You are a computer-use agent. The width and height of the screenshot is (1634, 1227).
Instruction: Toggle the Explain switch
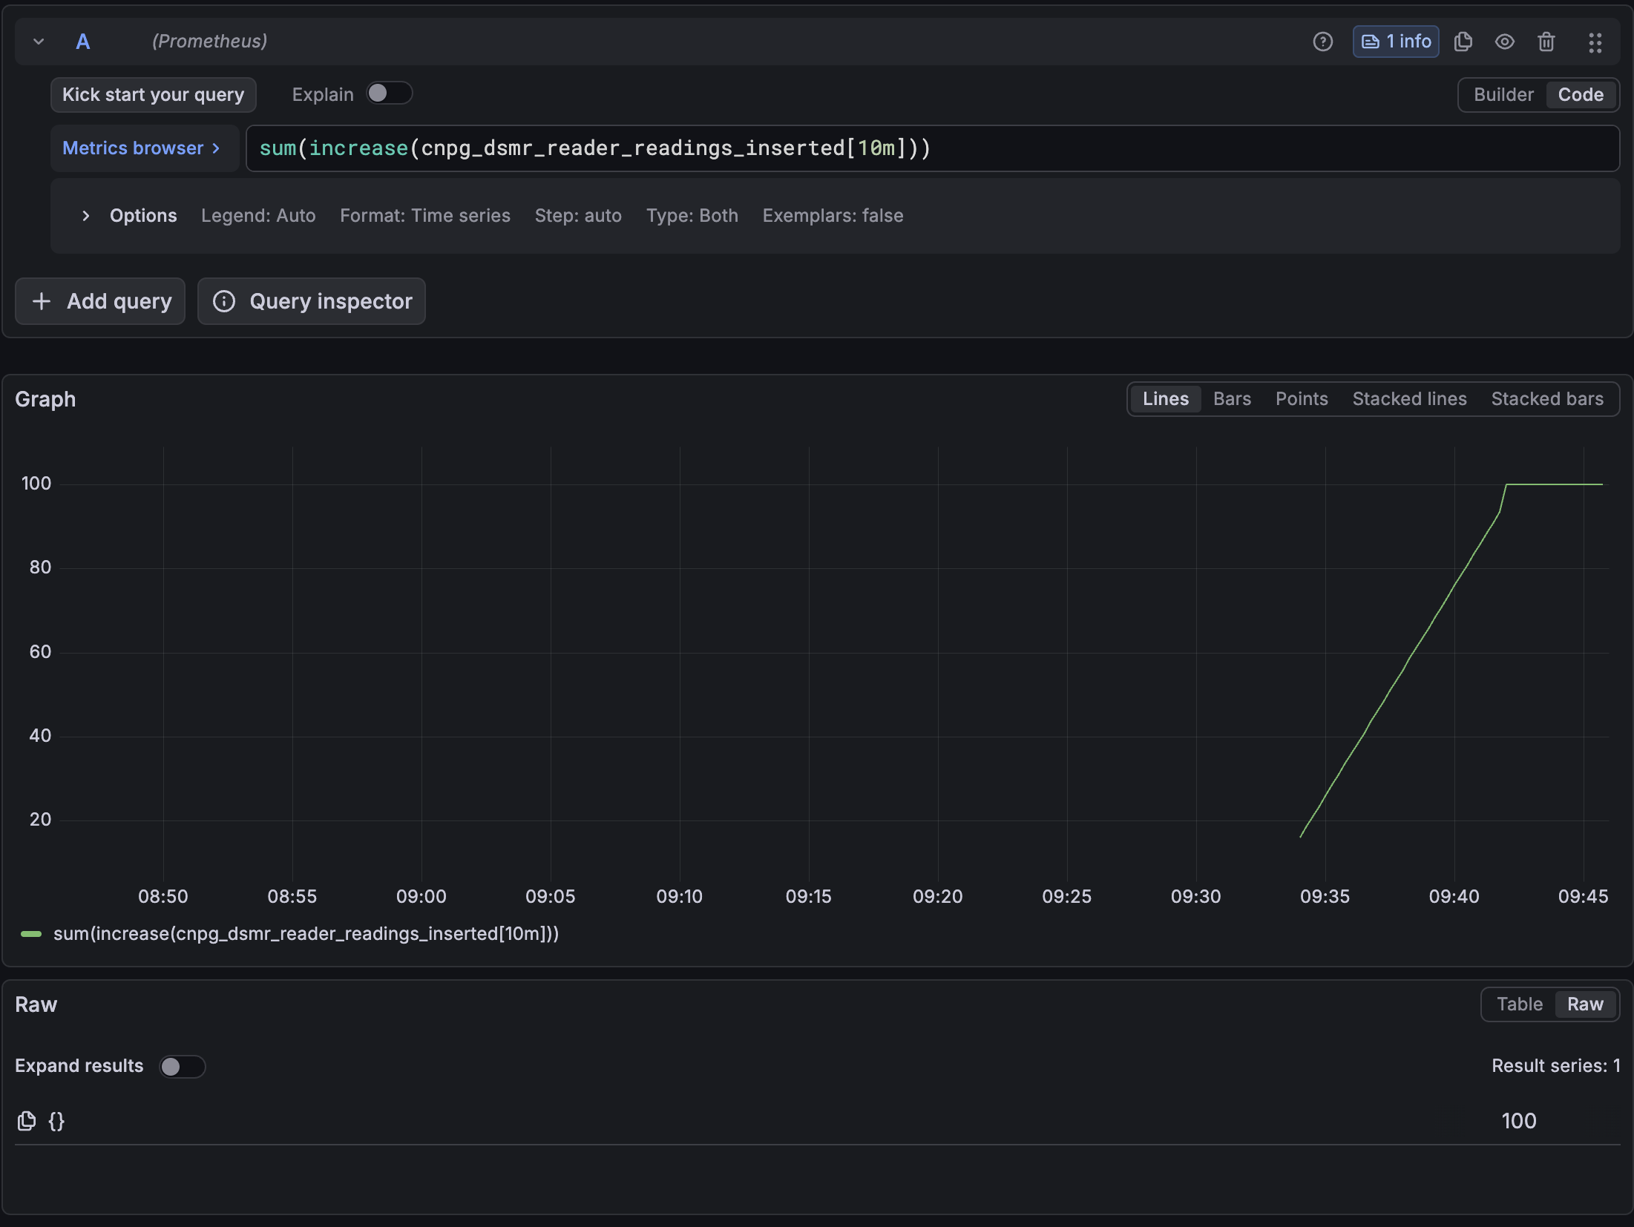pyautogui.click(x=390, y=93)
